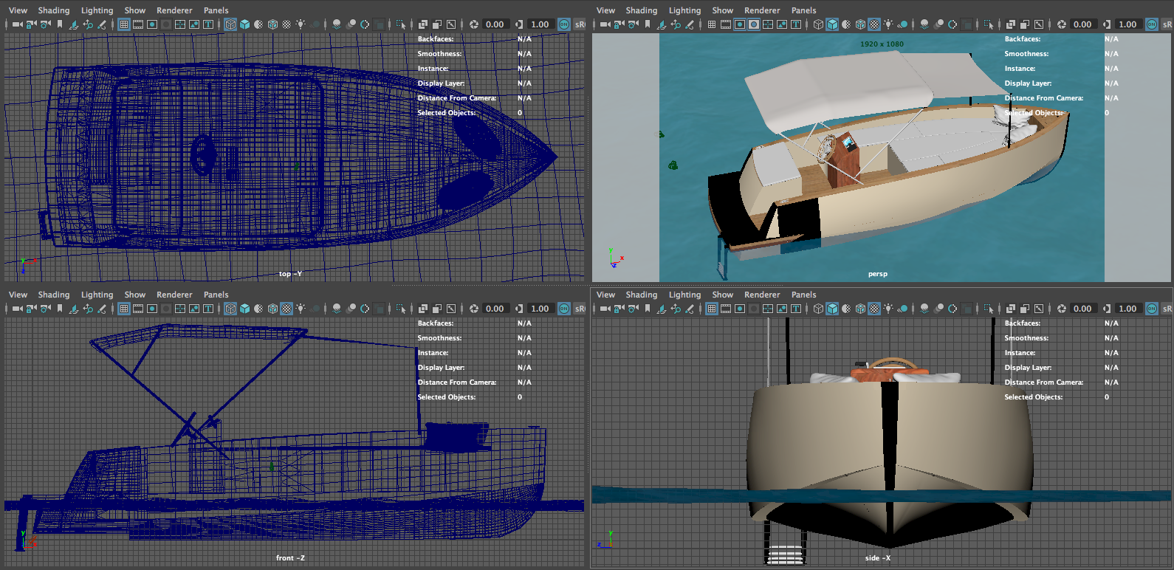Toggle gate mask in the persp panel
The width and height of the screenshot is (1174, 570).
pyautogui.click(x=754, y=24)
